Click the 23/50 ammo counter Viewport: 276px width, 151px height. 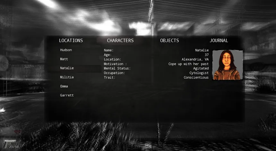(x=14, y=147)
